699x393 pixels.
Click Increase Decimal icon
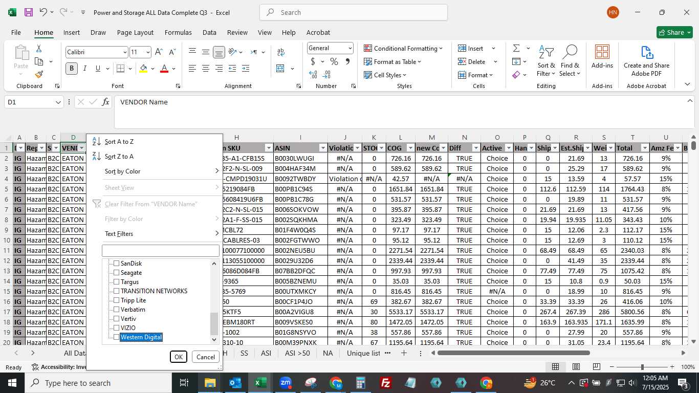pyautogui.click(x=313, y=75)
